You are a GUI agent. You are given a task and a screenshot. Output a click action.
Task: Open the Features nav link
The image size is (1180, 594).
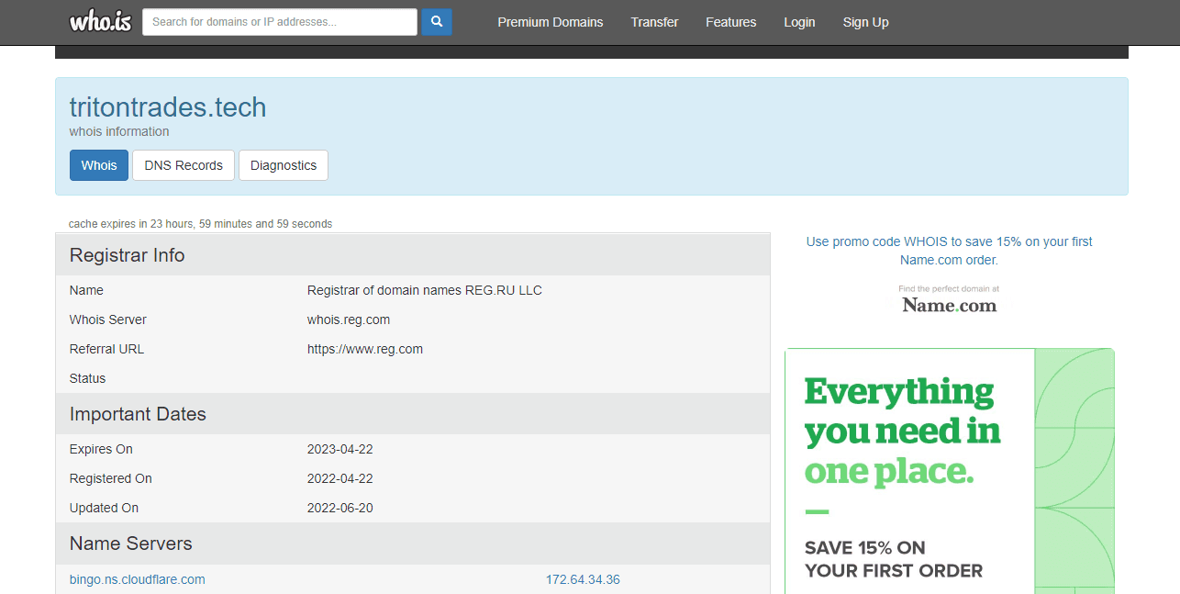tap(730, 22)
